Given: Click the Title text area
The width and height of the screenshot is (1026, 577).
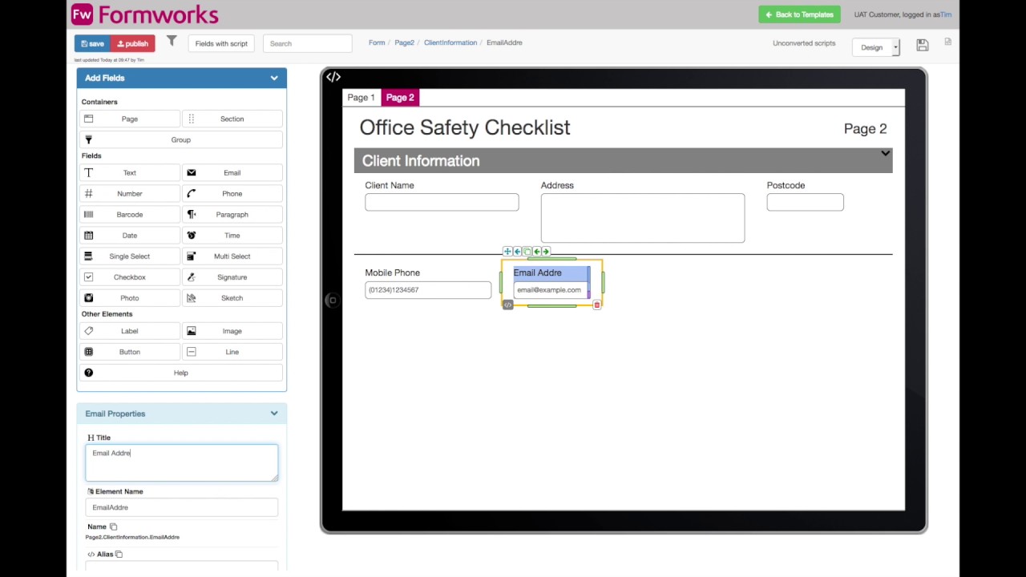Looking at the screenshot, I should pos(182,463).
